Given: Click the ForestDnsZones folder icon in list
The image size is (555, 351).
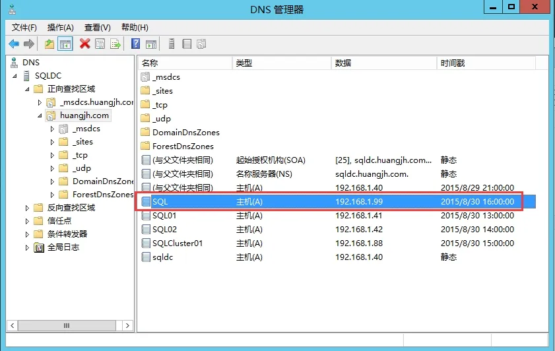Looking at the screenshot, I should (145, 146).
